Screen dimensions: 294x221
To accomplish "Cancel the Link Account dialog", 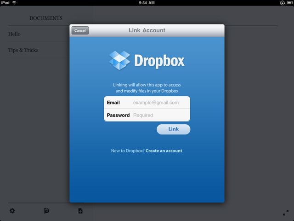I will tap(80, 30).
